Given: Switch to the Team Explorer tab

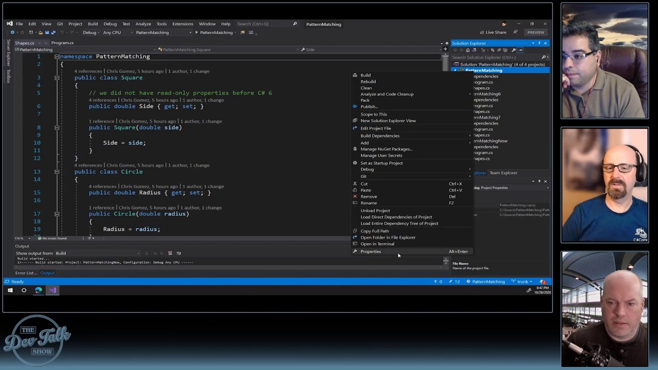Looking at the screenshot, I should [x=503, y=173].
